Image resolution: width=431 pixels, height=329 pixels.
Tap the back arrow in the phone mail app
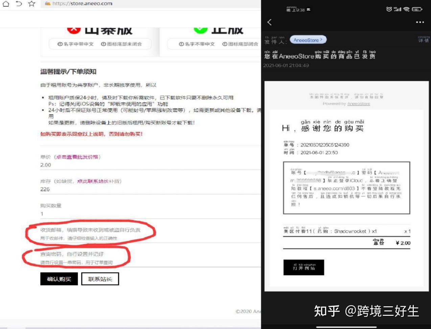click(270, 22)
